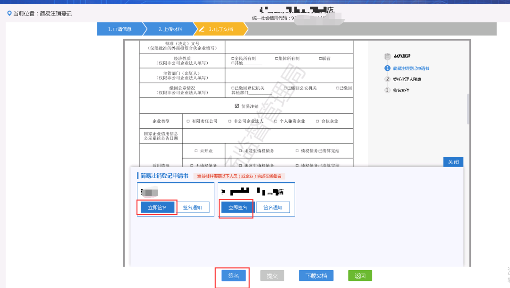Screen dimensions: 510x288
Task: Click the pencil icon on 电子文档 step
Action: point(202,29)
